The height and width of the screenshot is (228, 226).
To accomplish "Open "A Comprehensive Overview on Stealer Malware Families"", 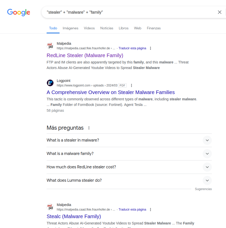I will coord(110,92).
